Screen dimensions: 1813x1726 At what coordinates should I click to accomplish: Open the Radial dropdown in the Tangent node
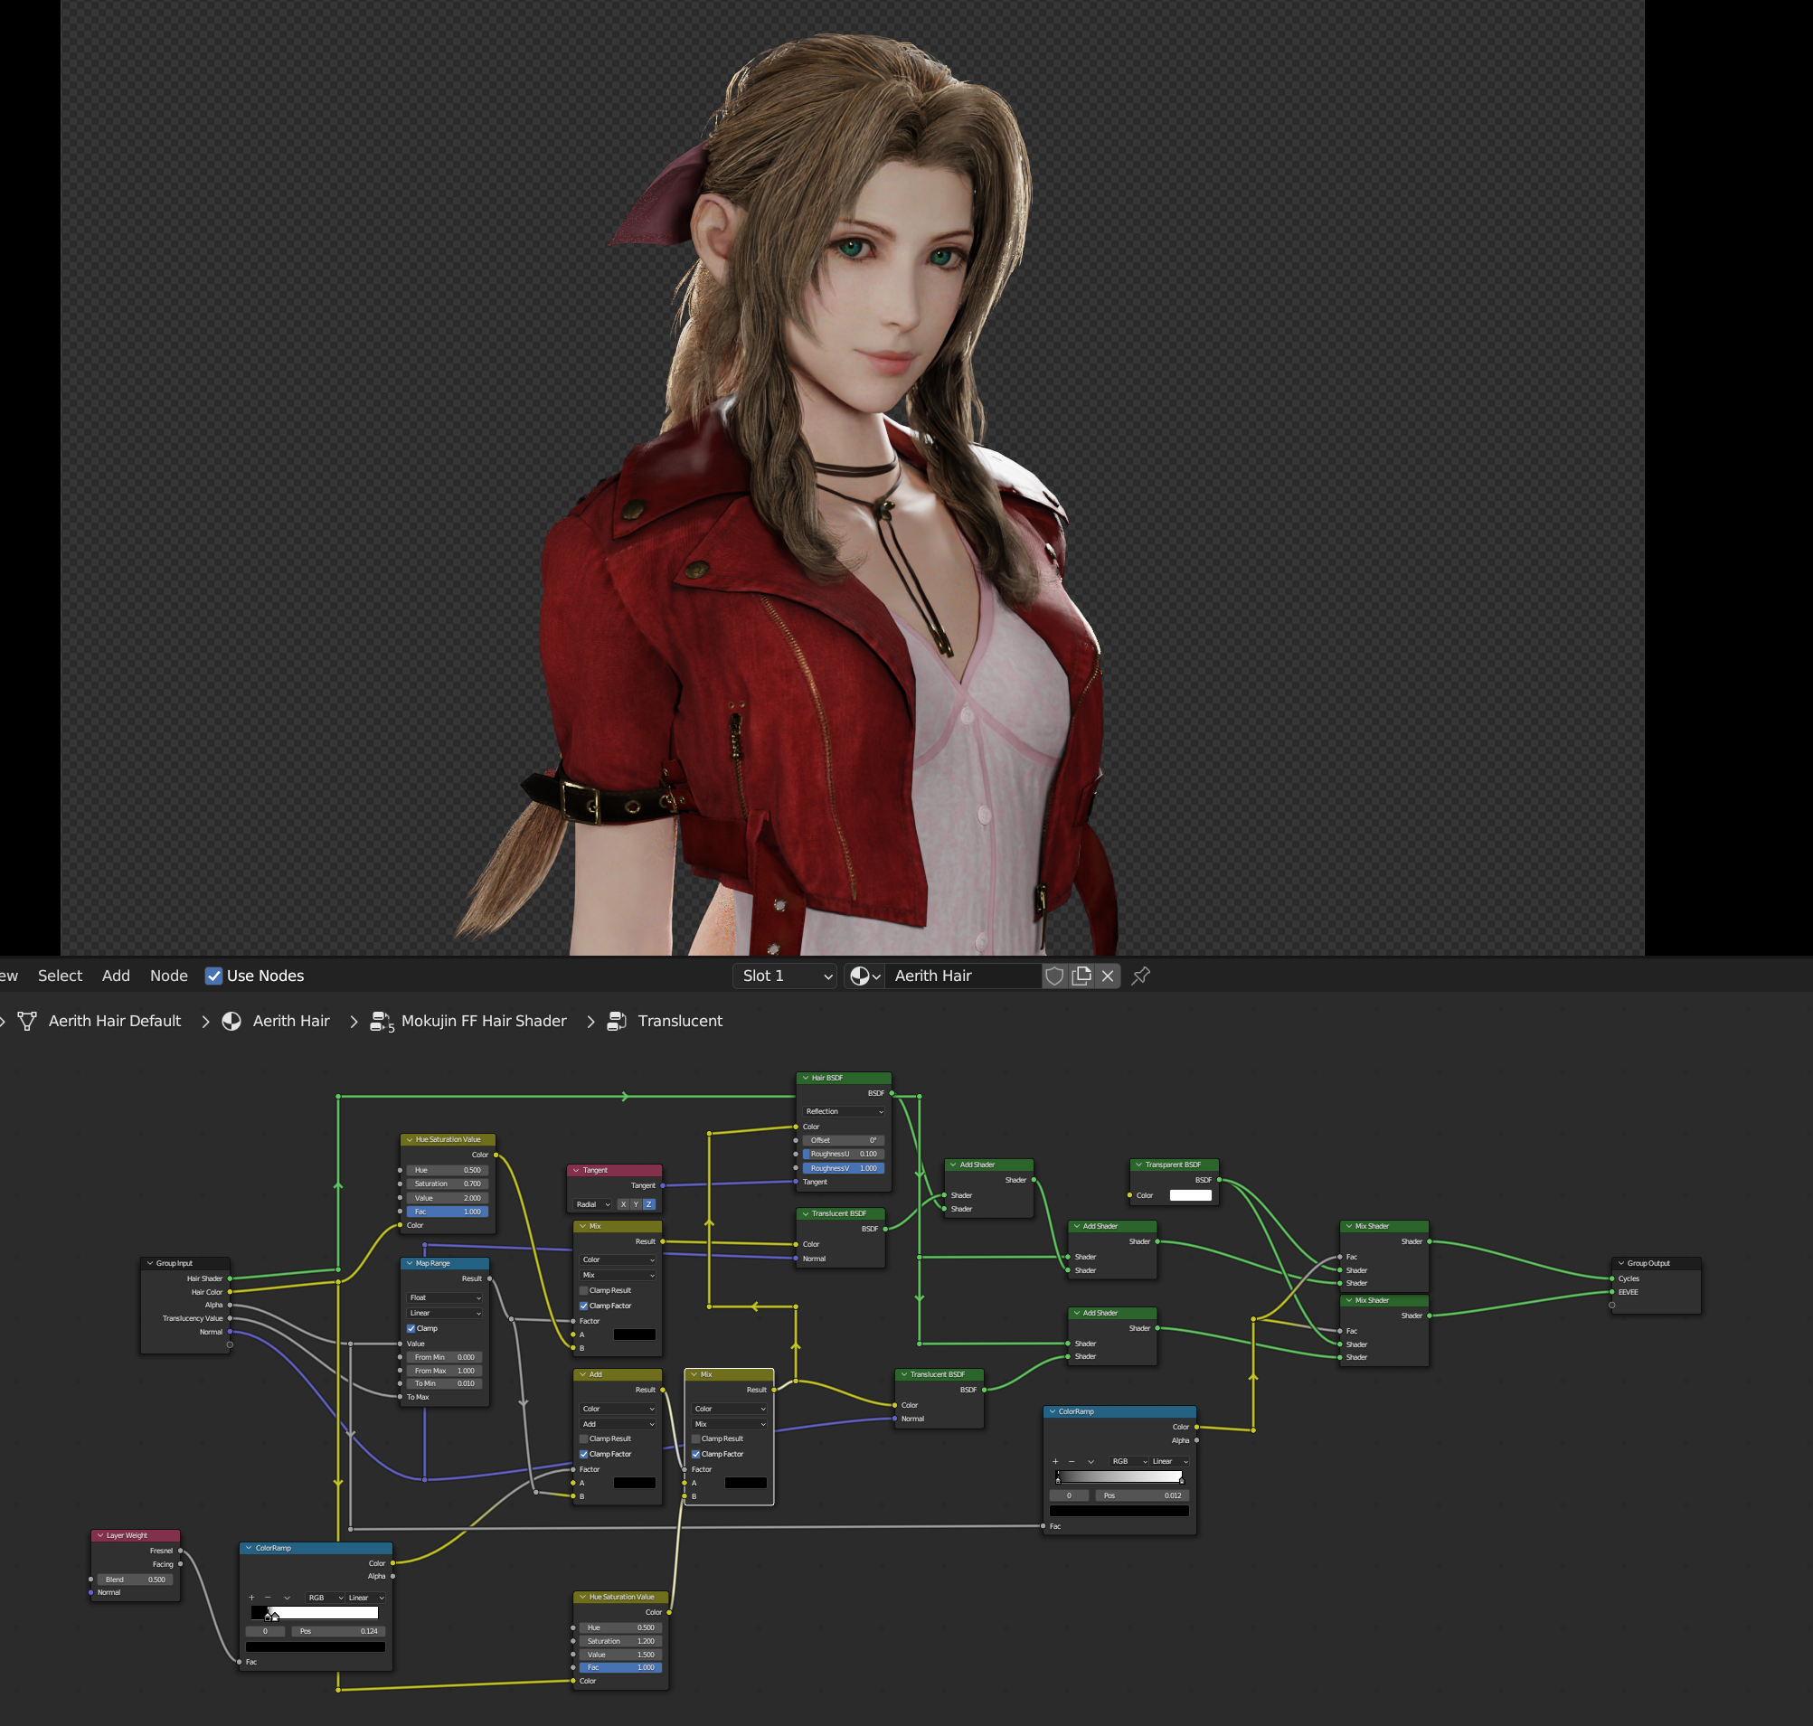(x=592, y=1204)
